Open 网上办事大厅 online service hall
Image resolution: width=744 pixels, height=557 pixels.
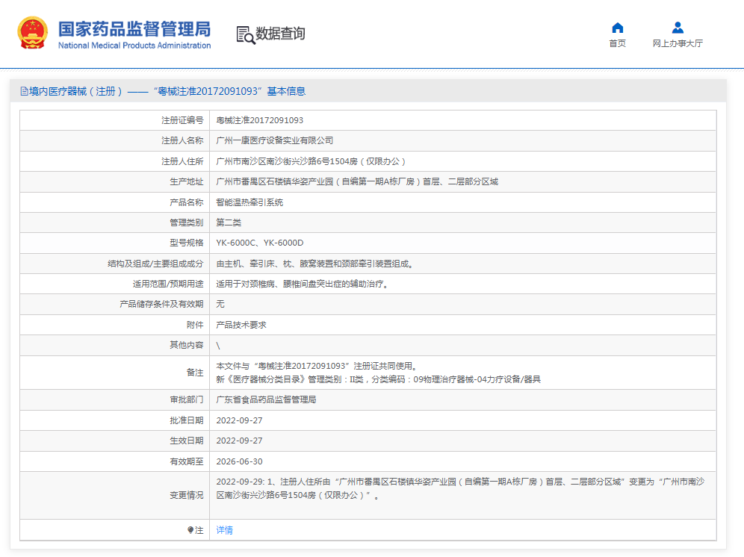pos(677,43)
